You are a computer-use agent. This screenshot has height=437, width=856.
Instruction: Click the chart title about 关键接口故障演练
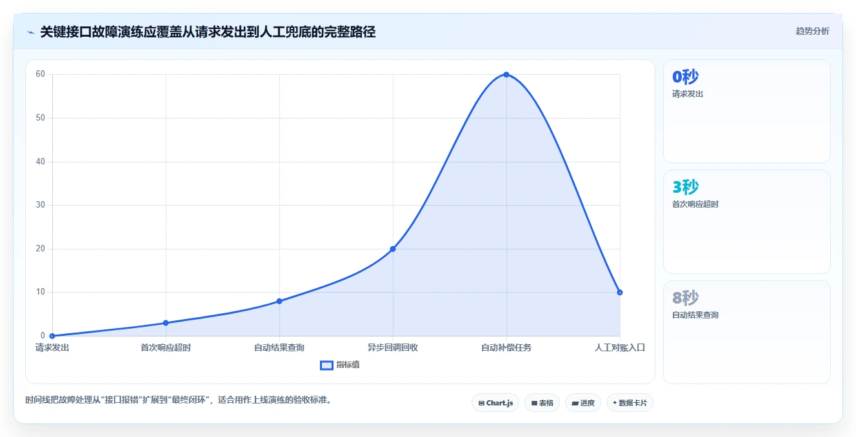pos(208,32)
